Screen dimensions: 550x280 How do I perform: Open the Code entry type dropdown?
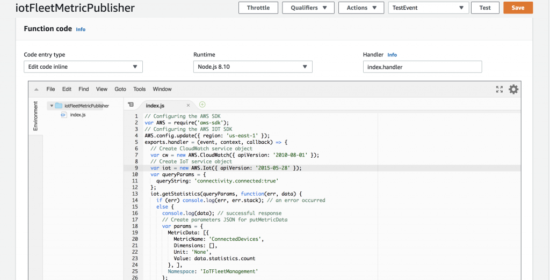click(x=83, y=67)
